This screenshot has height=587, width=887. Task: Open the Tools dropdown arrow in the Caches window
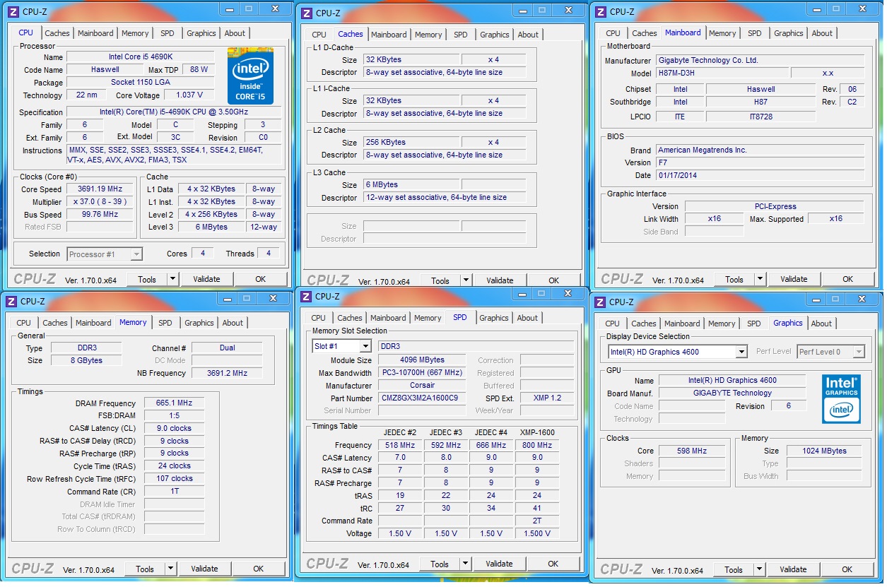click(x=466, y=280)
